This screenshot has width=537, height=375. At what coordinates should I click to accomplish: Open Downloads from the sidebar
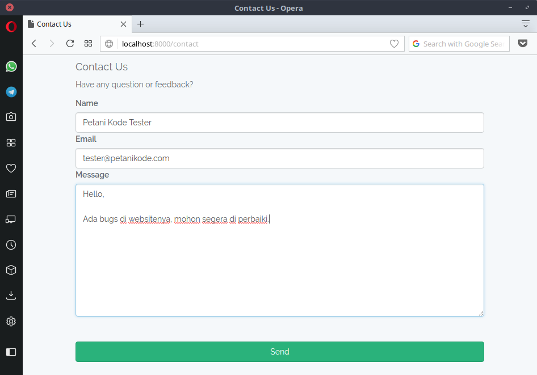(x=11, y=296)
